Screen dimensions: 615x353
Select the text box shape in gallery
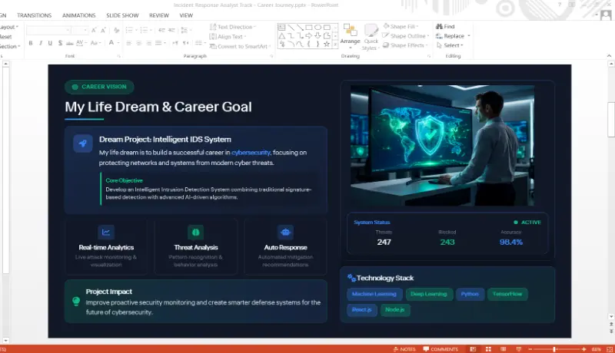pyautogui.click(x=281, y=28)
